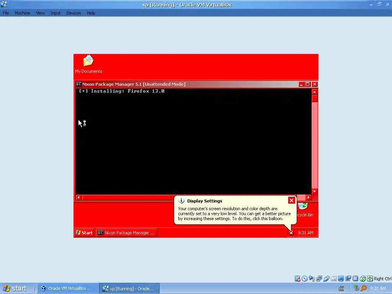Close the Display Settings balloon
Image resolution: width=392 pixels, height=294 pixels.
coord(291,200)
